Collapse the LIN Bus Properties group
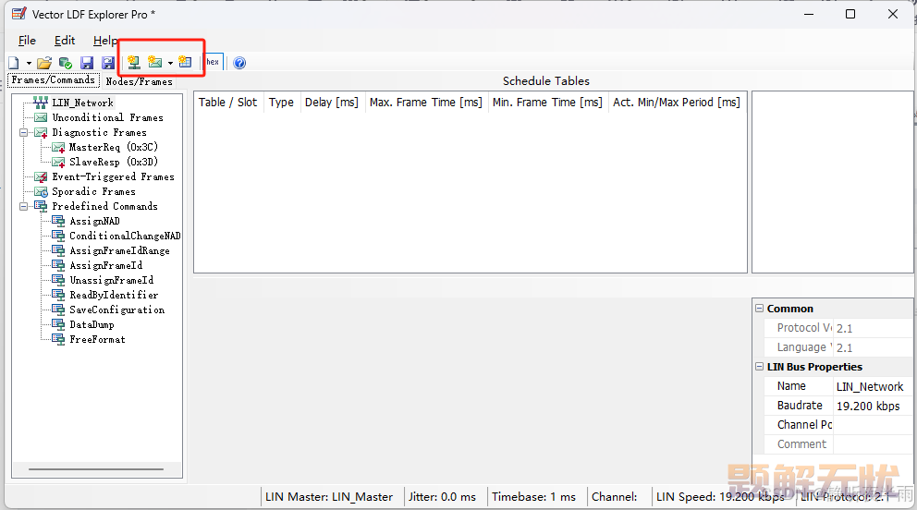The image size is (917, 510). click(759, 367)
